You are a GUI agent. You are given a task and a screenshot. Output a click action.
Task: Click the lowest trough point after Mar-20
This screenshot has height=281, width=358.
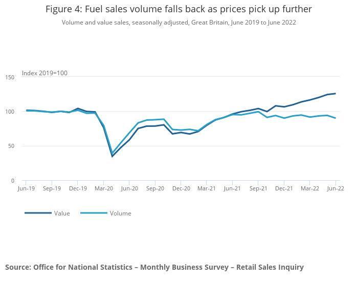click(x=112, y=156)
